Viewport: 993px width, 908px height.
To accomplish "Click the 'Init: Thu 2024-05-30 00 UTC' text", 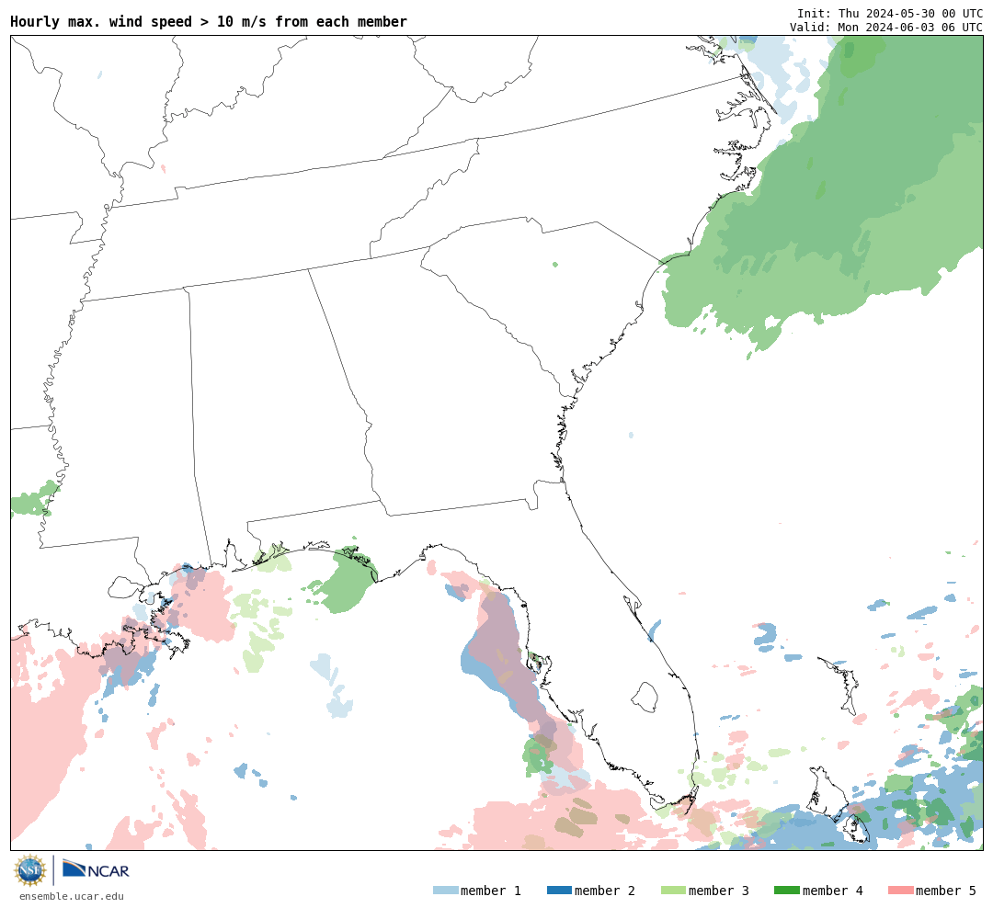I will pos(890,13).
